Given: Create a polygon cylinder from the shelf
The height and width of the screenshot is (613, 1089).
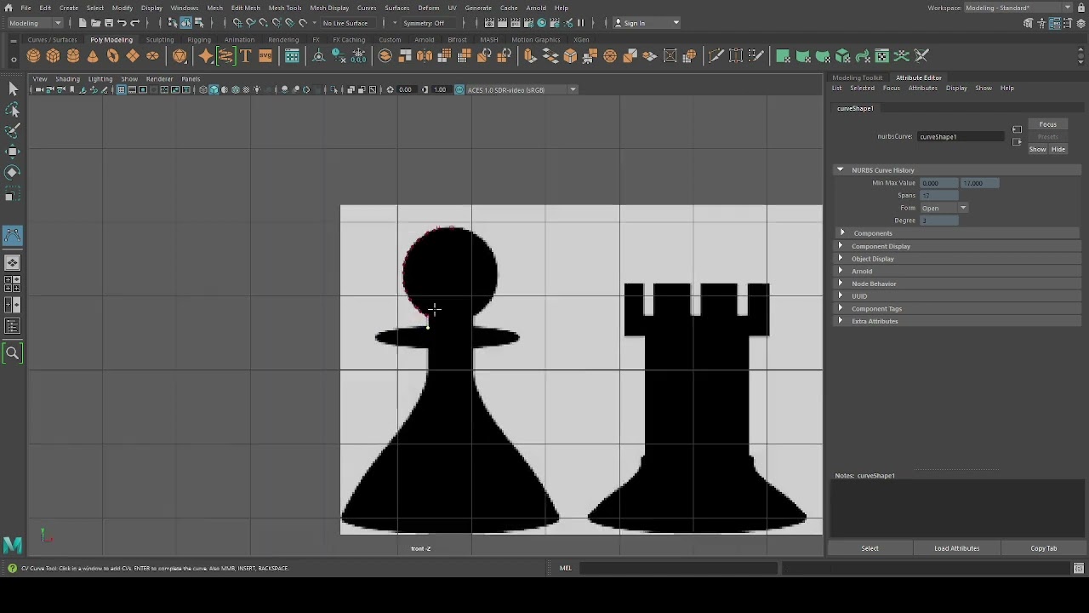Looking at the screenshot, I should tap(73, 56).
